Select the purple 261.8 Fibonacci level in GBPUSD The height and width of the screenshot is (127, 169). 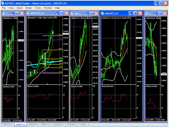44,40
